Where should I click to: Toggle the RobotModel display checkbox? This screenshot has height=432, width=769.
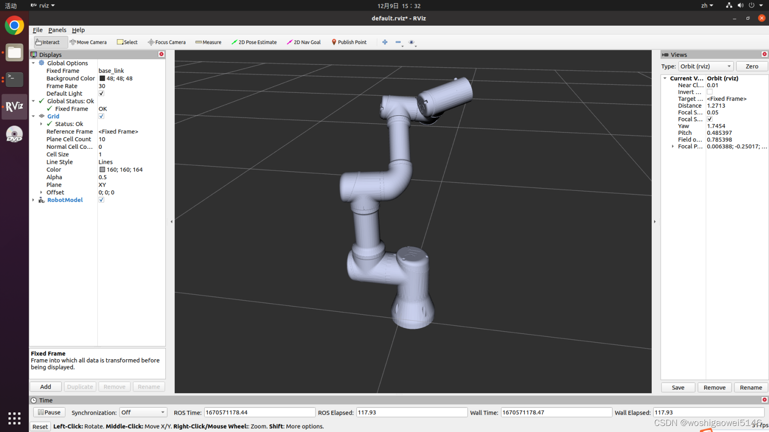101,200
